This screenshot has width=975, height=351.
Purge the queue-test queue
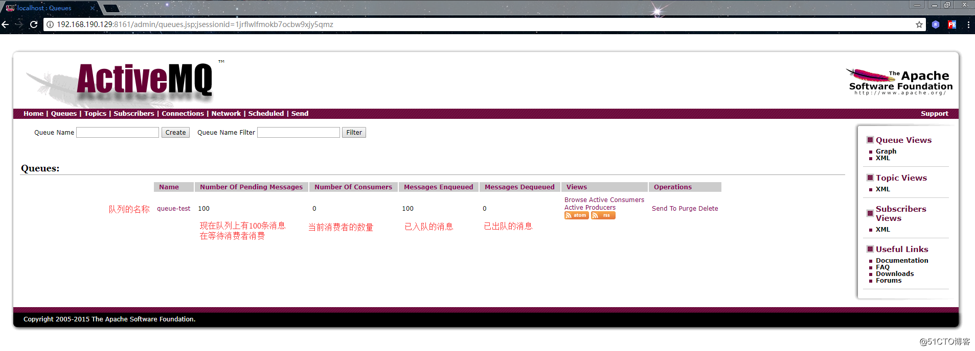687,209
